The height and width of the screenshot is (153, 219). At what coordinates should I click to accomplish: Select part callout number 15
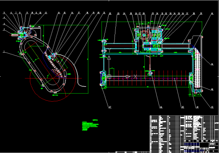pos(64,13)
